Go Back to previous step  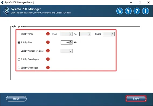pos(16,99)
